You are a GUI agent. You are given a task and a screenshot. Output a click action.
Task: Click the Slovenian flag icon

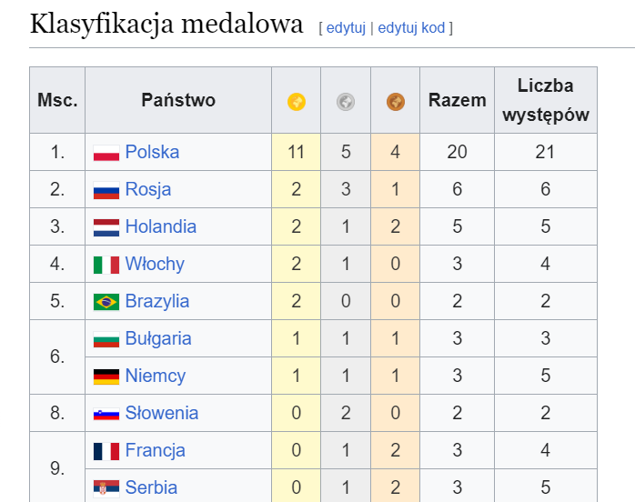[x=106, y=414]
